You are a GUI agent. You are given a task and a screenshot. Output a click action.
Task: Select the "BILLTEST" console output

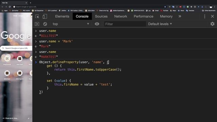(48, 36)
